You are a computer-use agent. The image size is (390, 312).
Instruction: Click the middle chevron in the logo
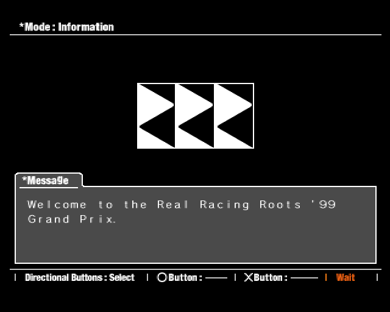pyautogui.click(x=194, y=116)
